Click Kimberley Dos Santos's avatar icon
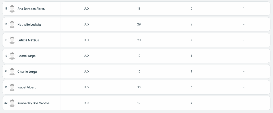Viewport: 273px width, 113px height. pyautogui.click(x=12, y=103)
